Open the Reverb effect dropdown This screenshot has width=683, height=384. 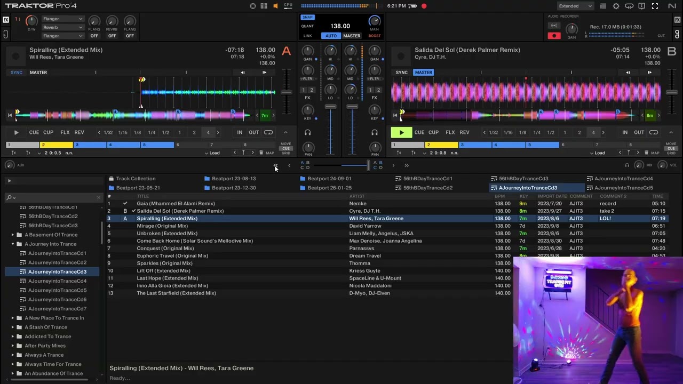click(x=63, y=27)
